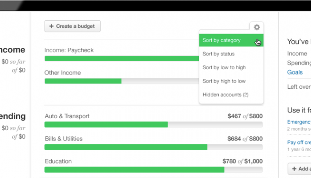Select Sort by low to high
Image resolution: width=311 pixels, height=178 pixels.
pos(224,67)
